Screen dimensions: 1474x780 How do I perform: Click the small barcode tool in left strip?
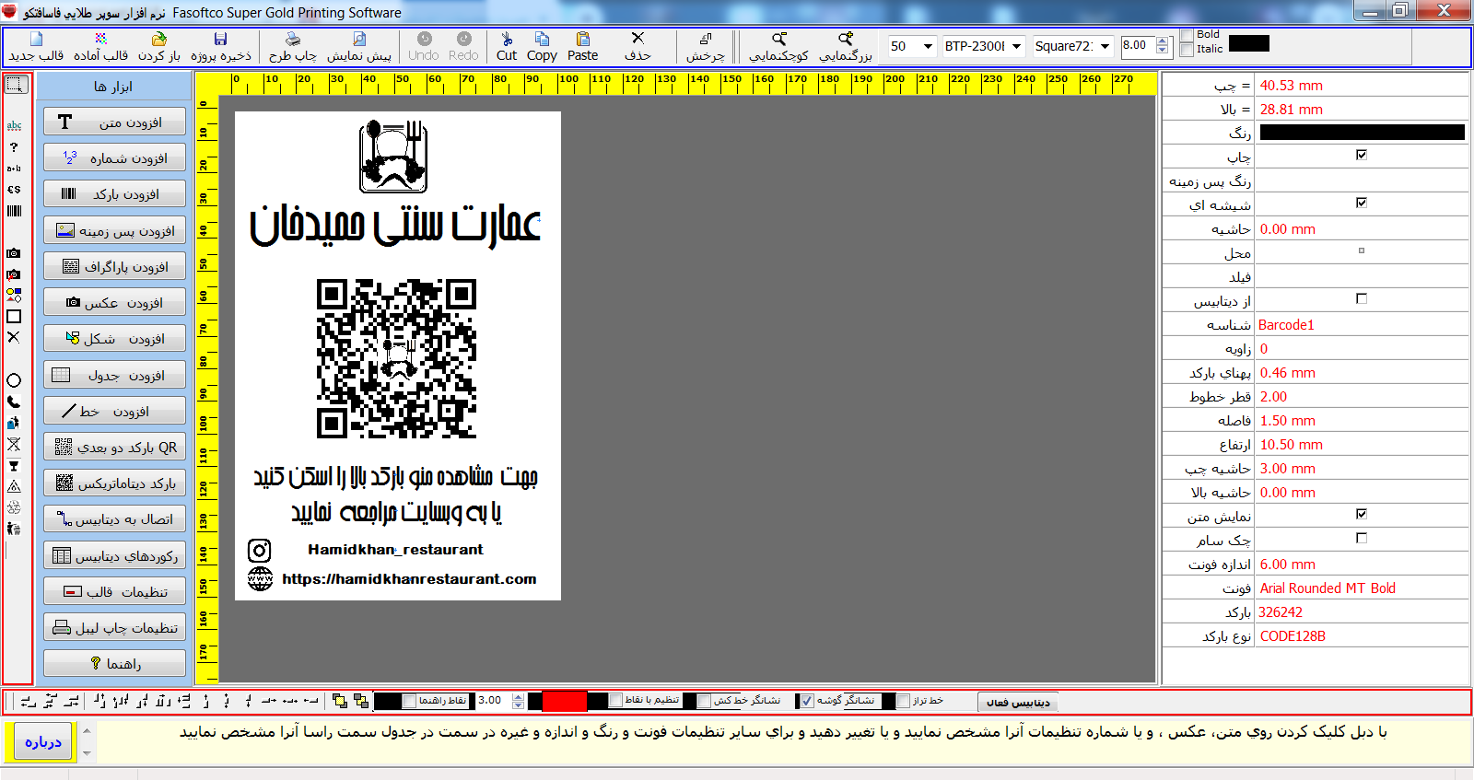14,211
